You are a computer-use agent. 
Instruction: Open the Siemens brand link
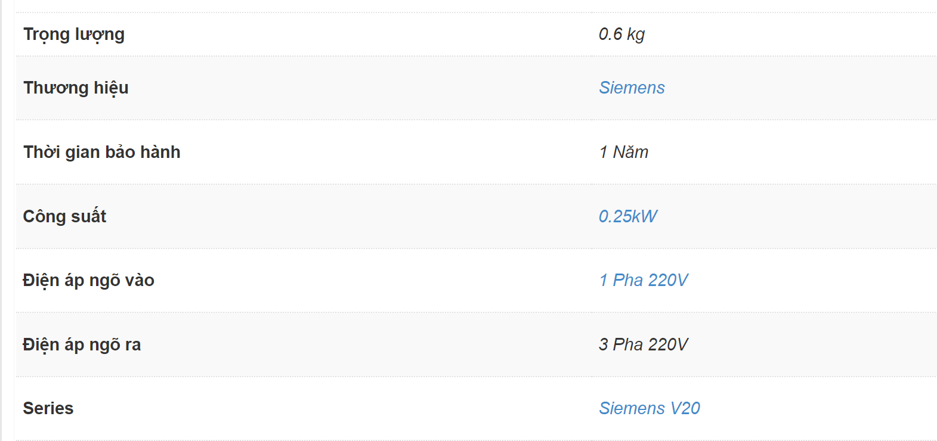click(x=632, y=88)
